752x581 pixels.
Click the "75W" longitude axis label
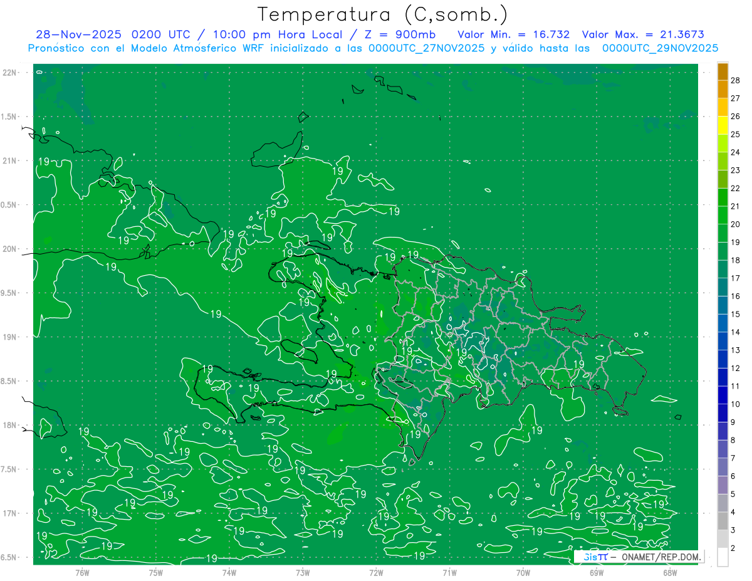coord(156,572)
